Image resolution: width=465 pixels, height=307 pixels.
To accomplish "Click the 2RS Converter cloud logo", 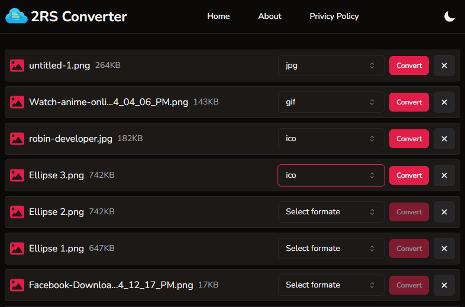I will (x=17, y=16).
